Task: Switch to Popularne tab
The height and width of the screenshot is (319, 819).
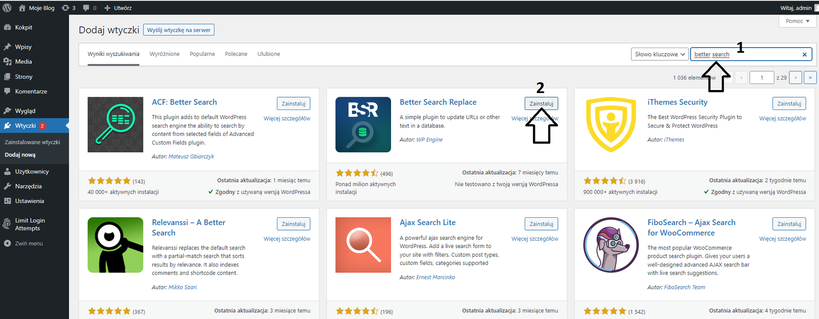Action: click(x=202, y=54)
